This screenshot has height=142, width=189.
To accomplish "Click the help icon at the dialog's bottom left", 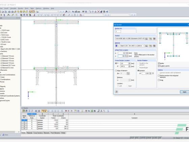I will click(116, 92).
